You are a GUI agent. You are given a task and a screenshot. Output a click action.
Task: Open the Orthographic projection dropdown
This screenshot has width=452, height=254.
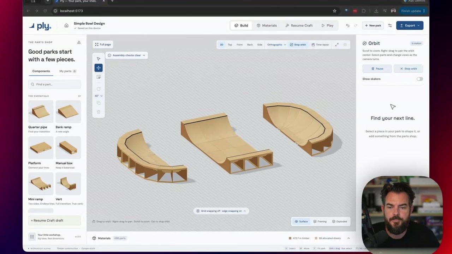click(276, 45)
